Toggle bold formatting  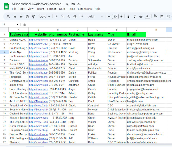[x=128, y=17]
